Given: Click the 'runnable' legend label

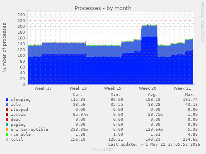Looking at the screenshot, I should click(x=21, y=134).
